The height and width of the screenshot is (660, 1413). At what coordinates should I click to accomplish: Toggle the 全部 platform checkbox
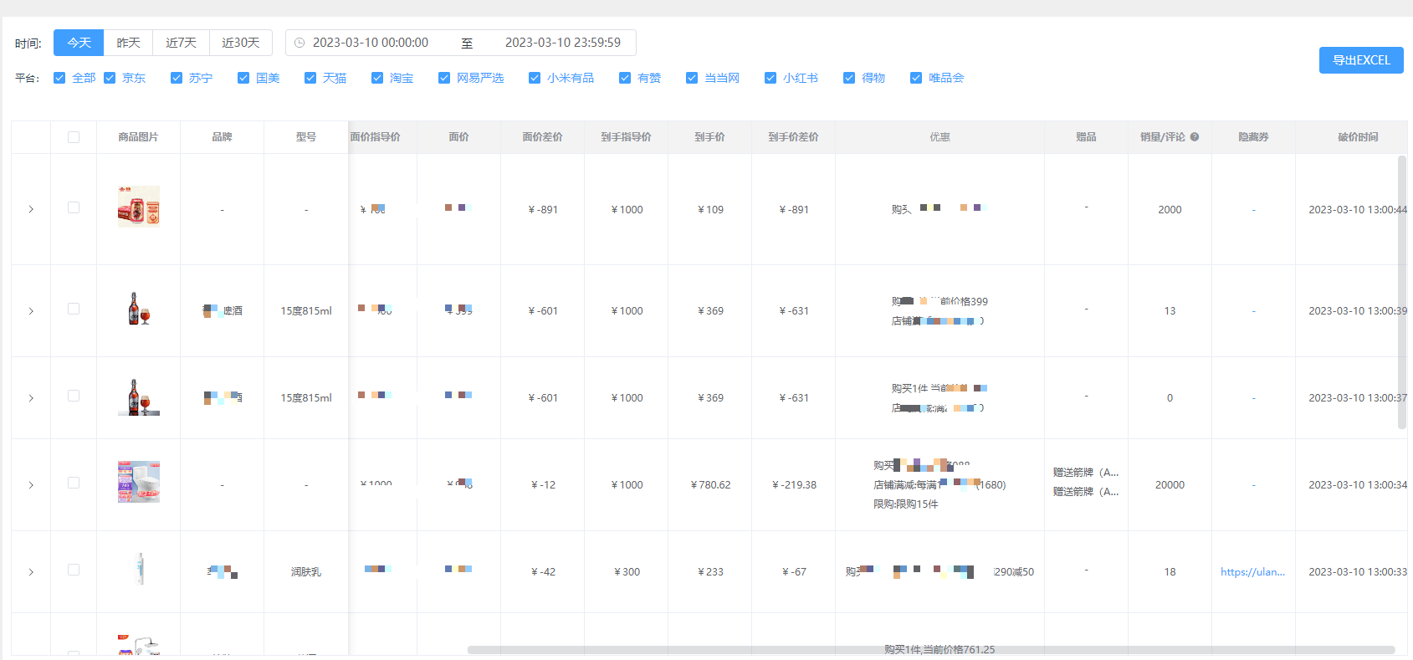pos(59,78)
